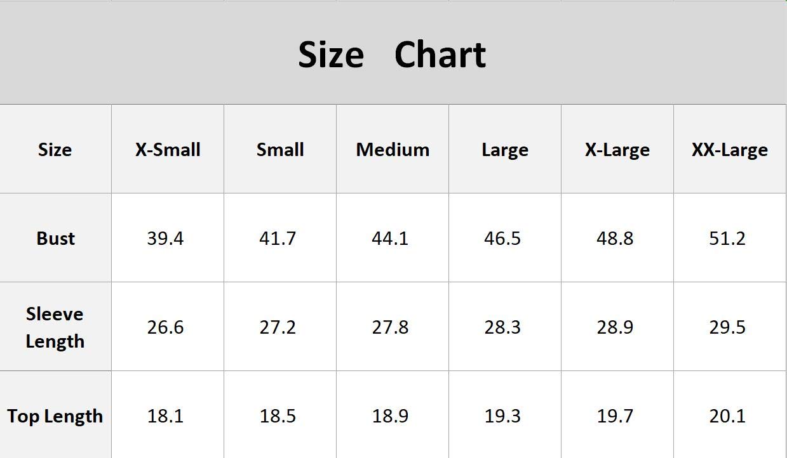Select the Large column header
The width and height of the screenshot is (787, 458).
[x=505, y=150]
